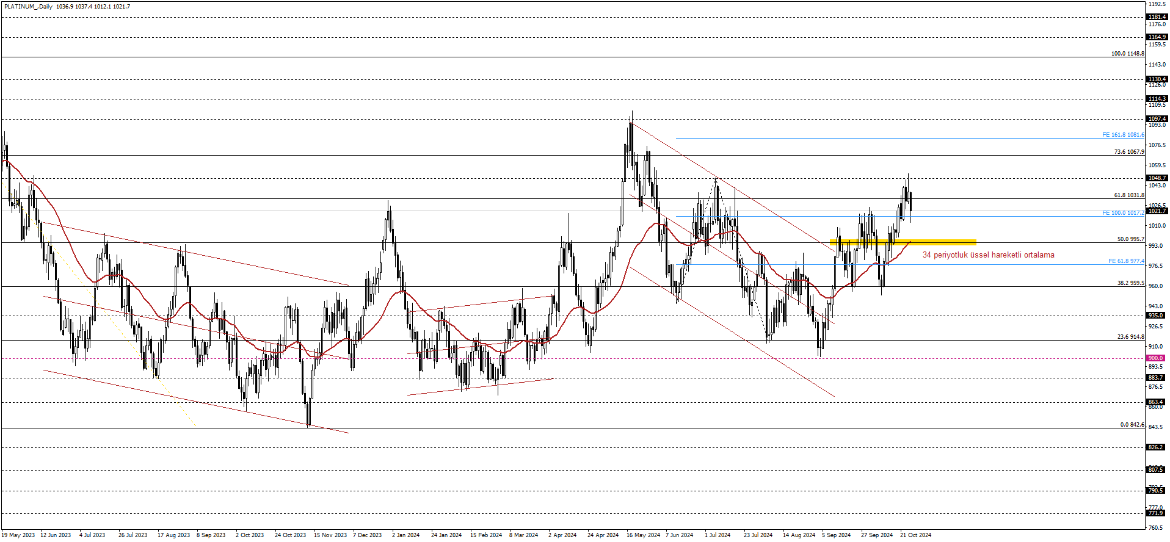Viewport: 1170px width, 542px height.
Task: Click the '24 Apr 2024' date label
Action: tap(603, 535)
